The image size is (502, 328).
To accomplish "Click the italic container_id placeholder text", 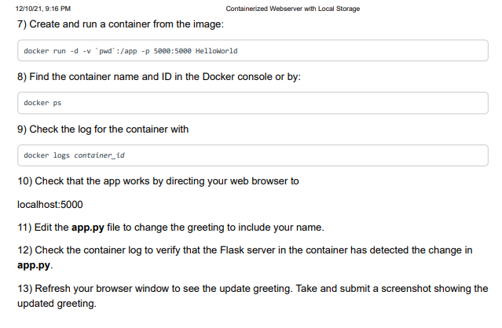I will (99, 155).
